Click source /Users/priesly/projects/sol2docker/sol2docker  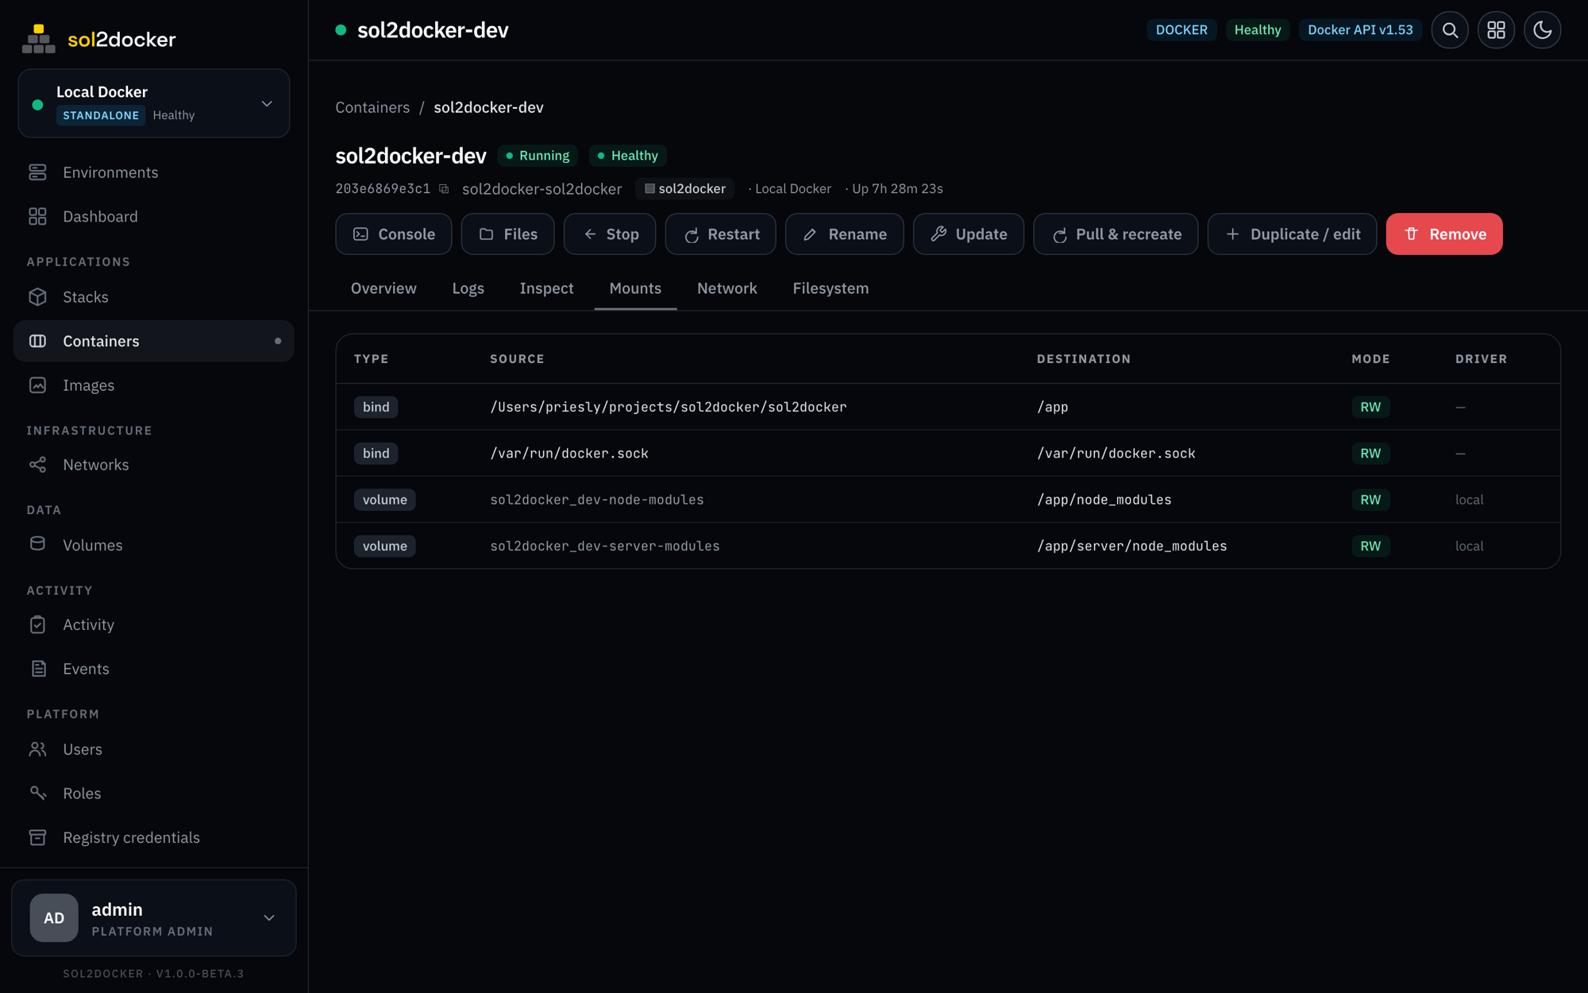point(669,407)
